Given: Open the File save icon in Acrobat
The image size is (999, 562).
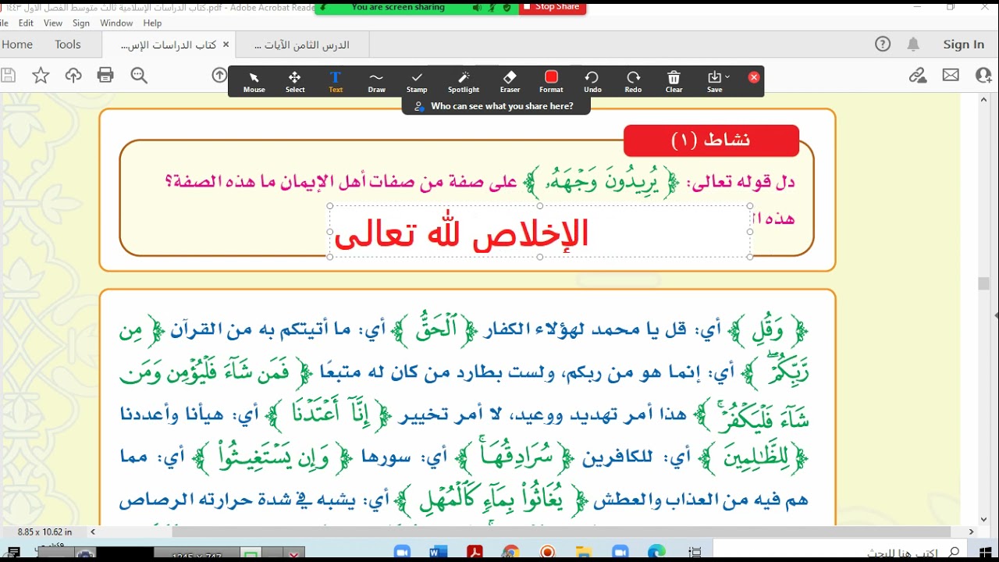Looking at the screenshot, I should 9,75.
